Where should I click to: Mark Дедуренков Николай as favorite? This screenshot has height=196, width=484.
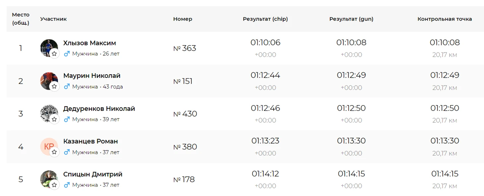pos(54,119)
